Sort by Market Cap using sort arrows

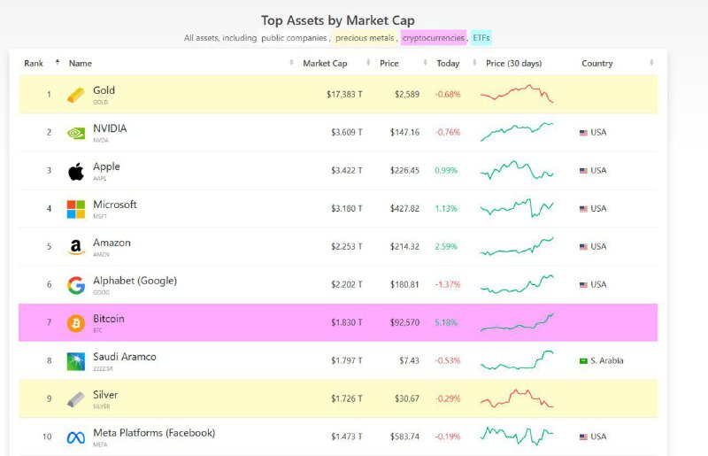point(368,62)
